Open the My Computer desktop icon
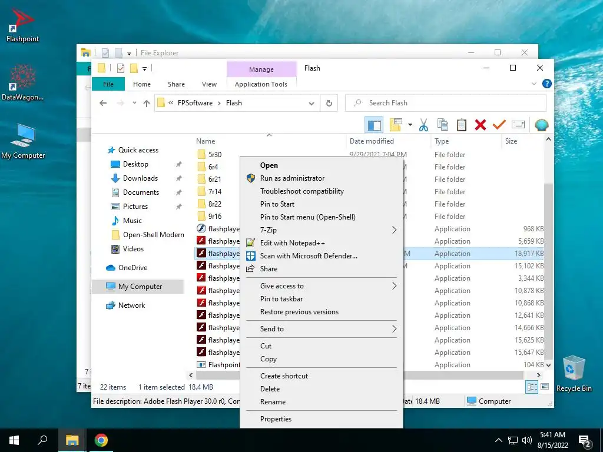The image size is (603, 452). point(23,141)
